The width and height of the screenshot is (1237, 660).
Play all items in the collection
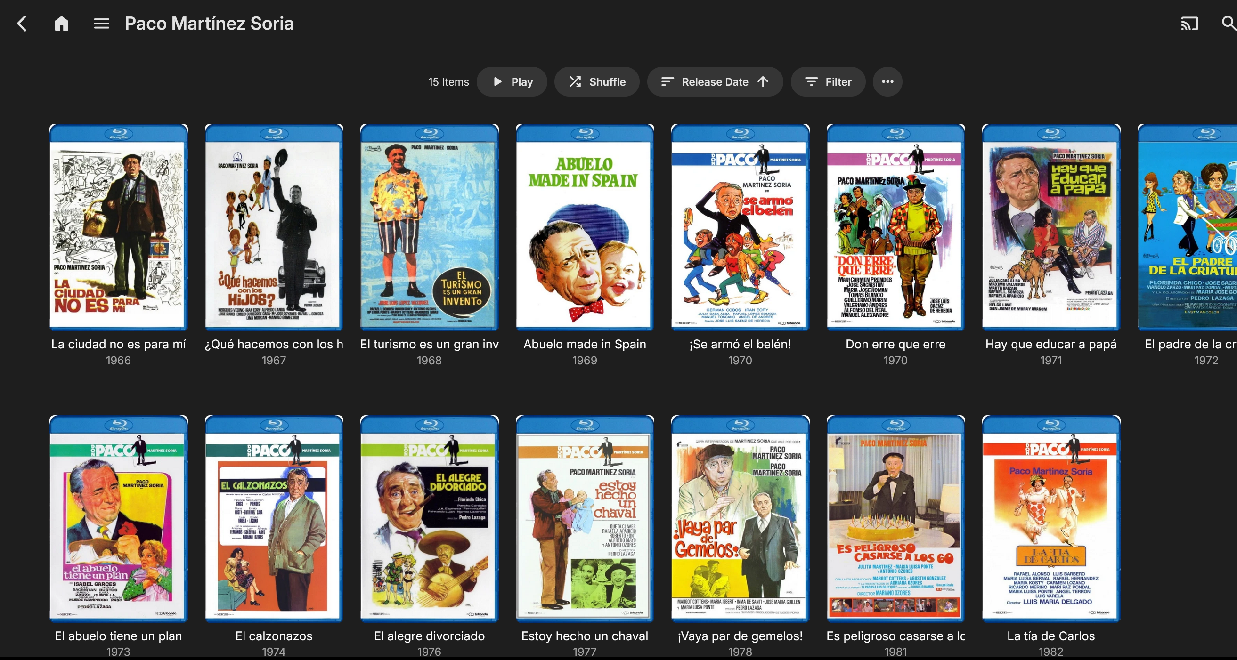click(512, 81)
